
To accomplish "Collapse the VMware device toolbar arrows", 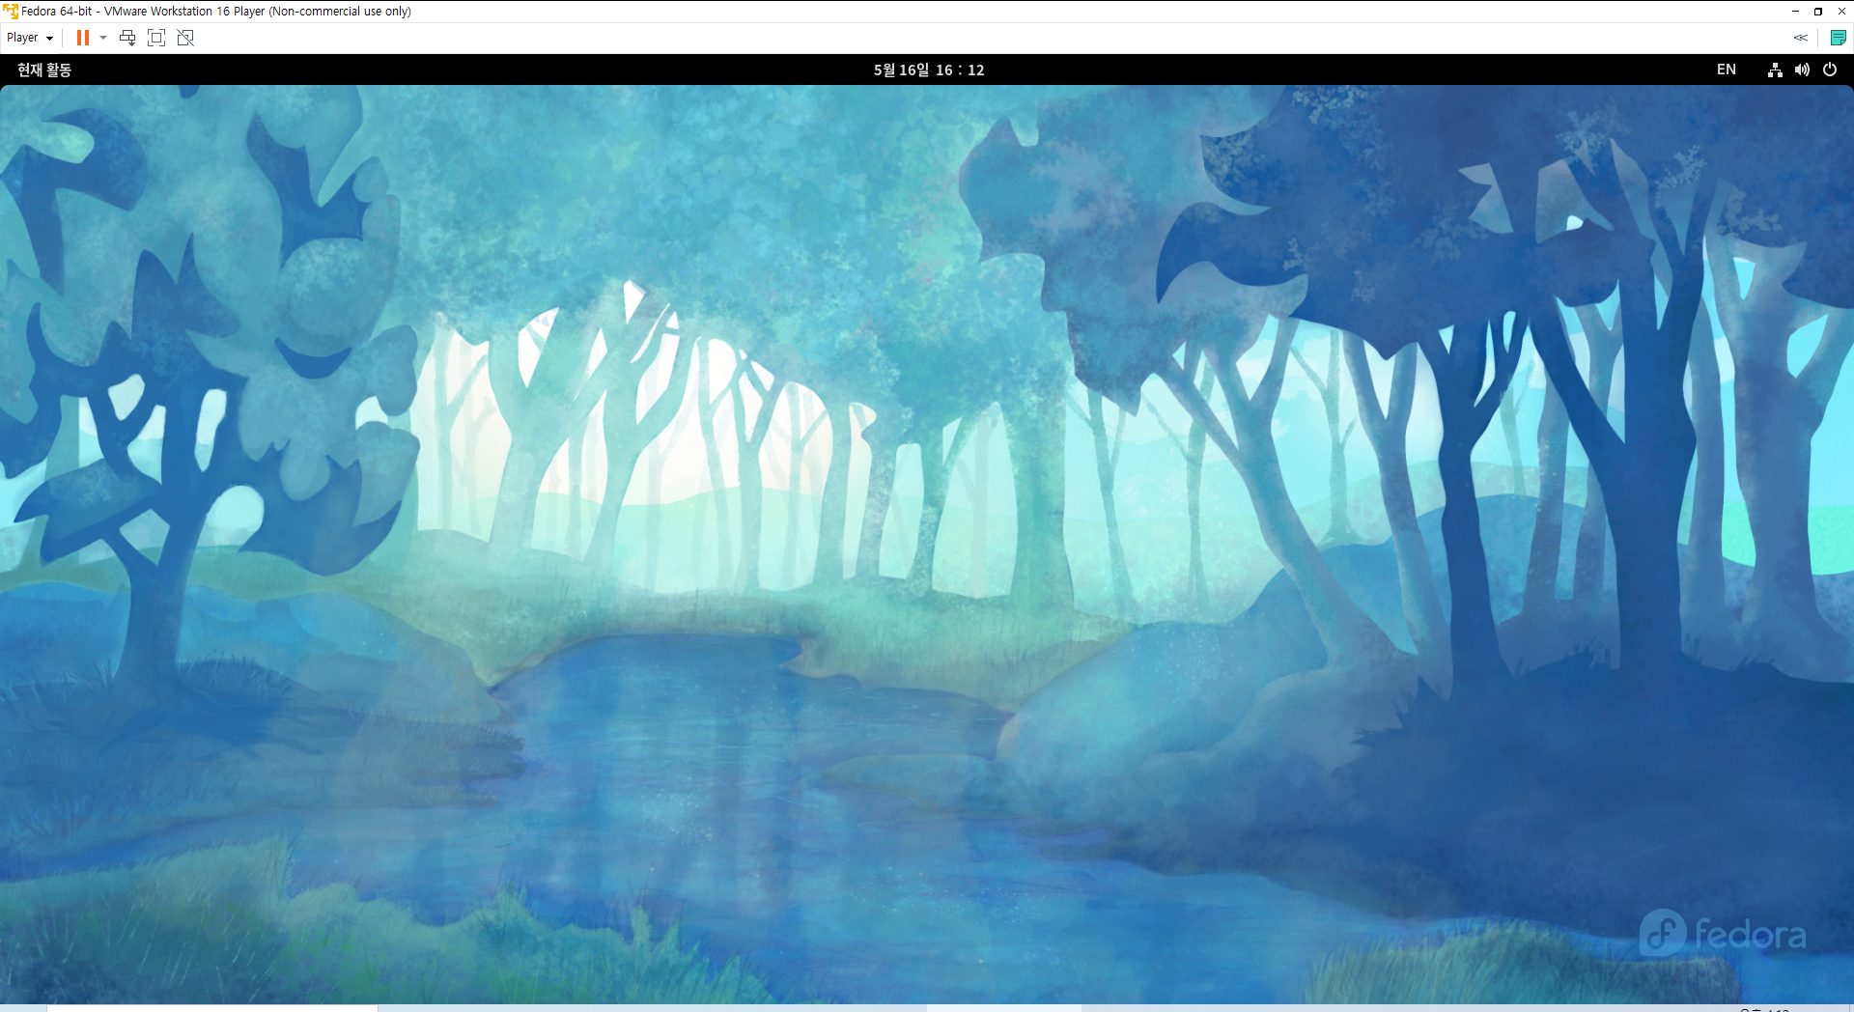I will point(1801,38).
